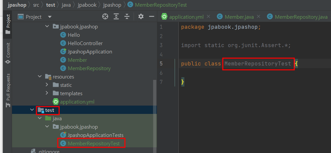
Task: Expand the templates folder chevron
Action: pyautogui.click(x=47, y=93)
